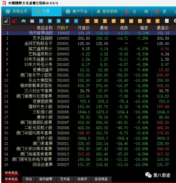Viewport: 176px width, 183px height.
Task: Select the 三轮猴小版 row
Action: pos(89,112)
